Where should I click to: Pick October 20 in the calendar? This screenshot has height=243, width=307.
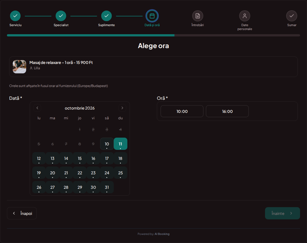[x=53, y=173]
